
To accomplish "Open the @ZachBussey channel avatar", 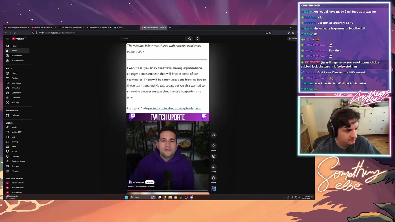I will pos(130,182).
